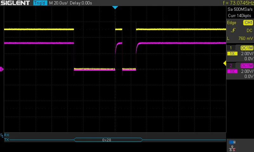Click the channel 1 DC1M coupling badge
The image size is (254, 152).
coord(247,48)
